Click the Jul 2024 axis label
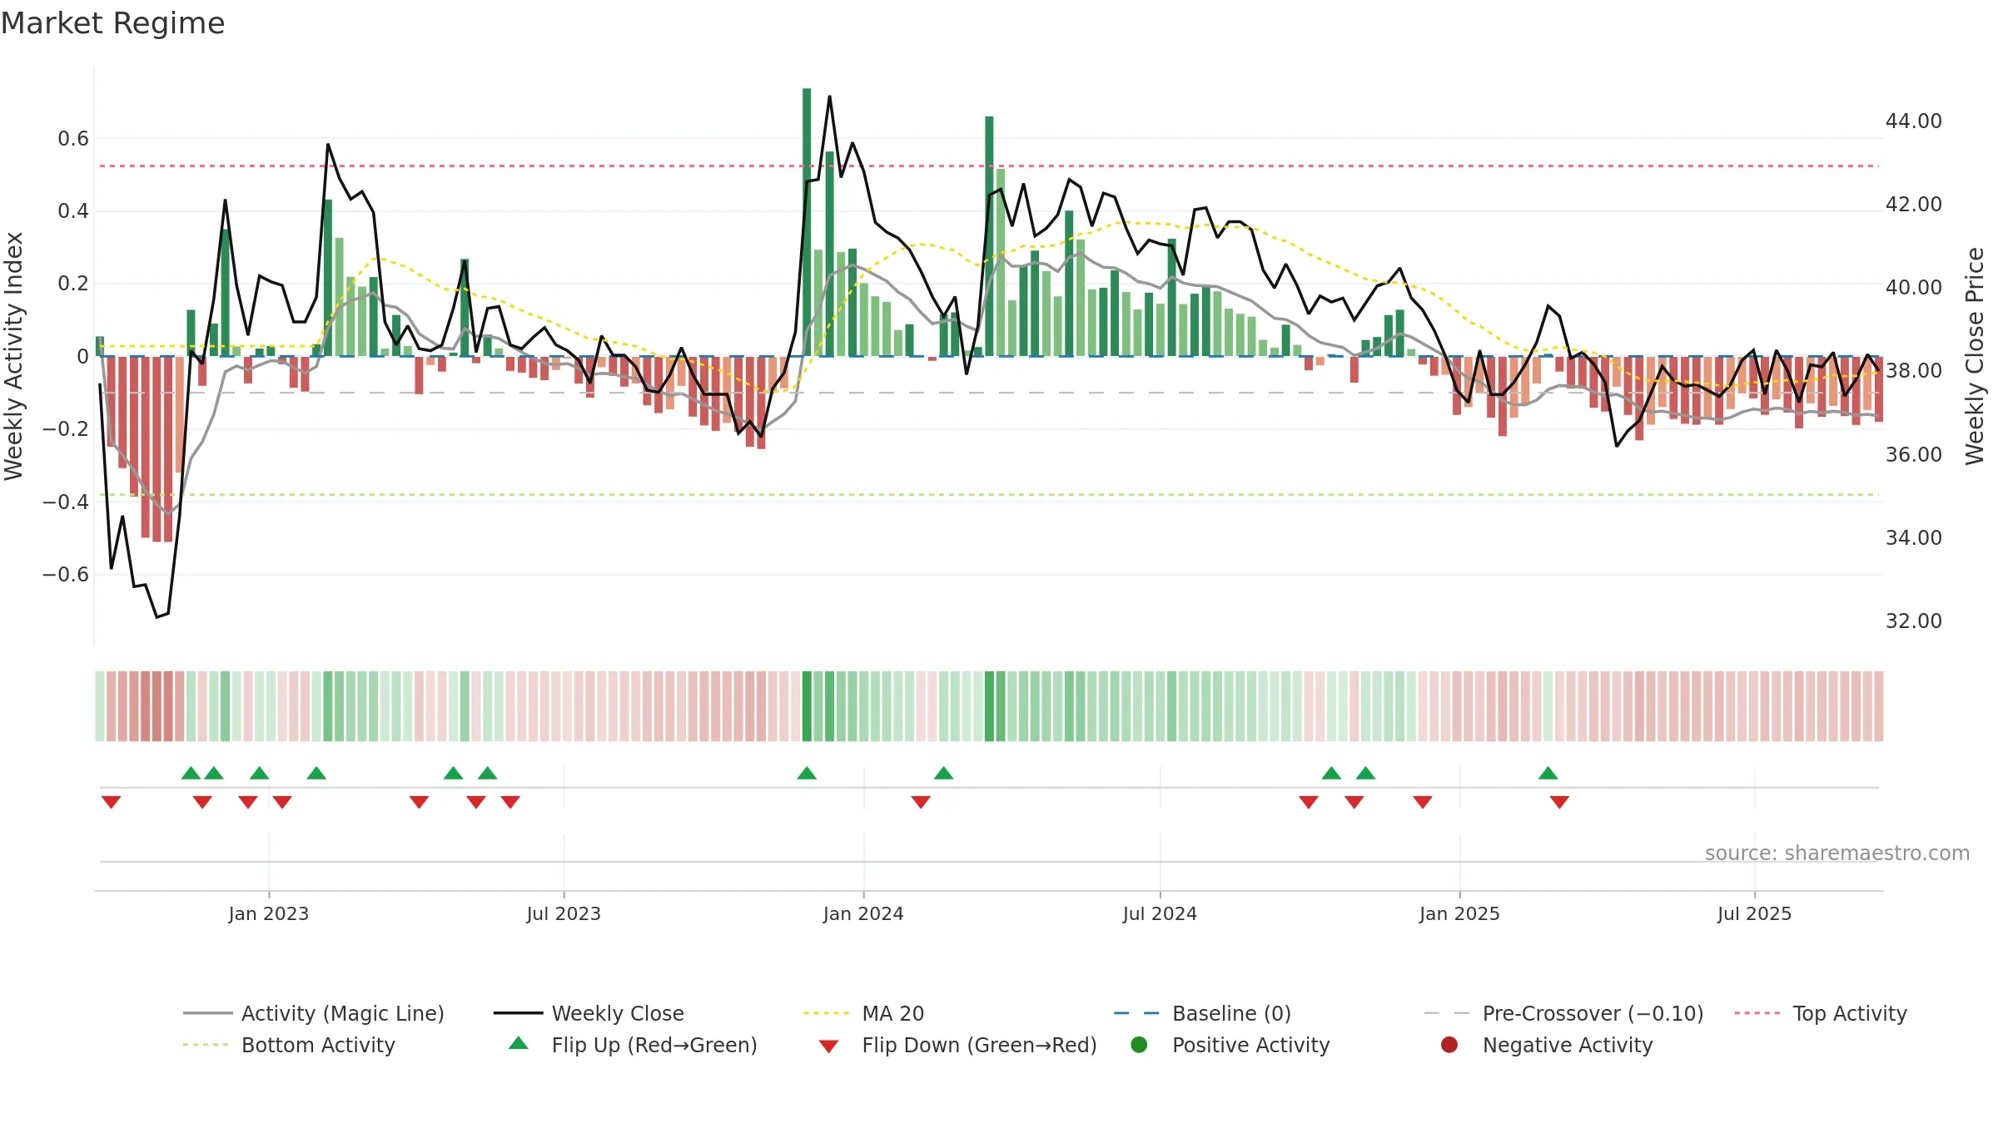The width and height of the screenshot is (1998, 1123). pyautogui.click(x=1160, y=913)
